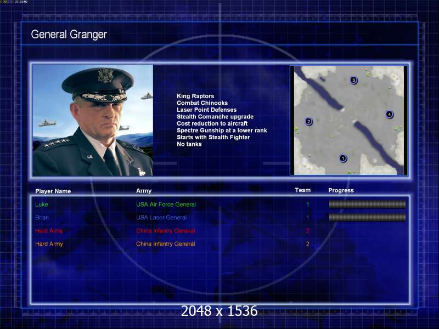Click the red Hard Army player name

point(49,231)
